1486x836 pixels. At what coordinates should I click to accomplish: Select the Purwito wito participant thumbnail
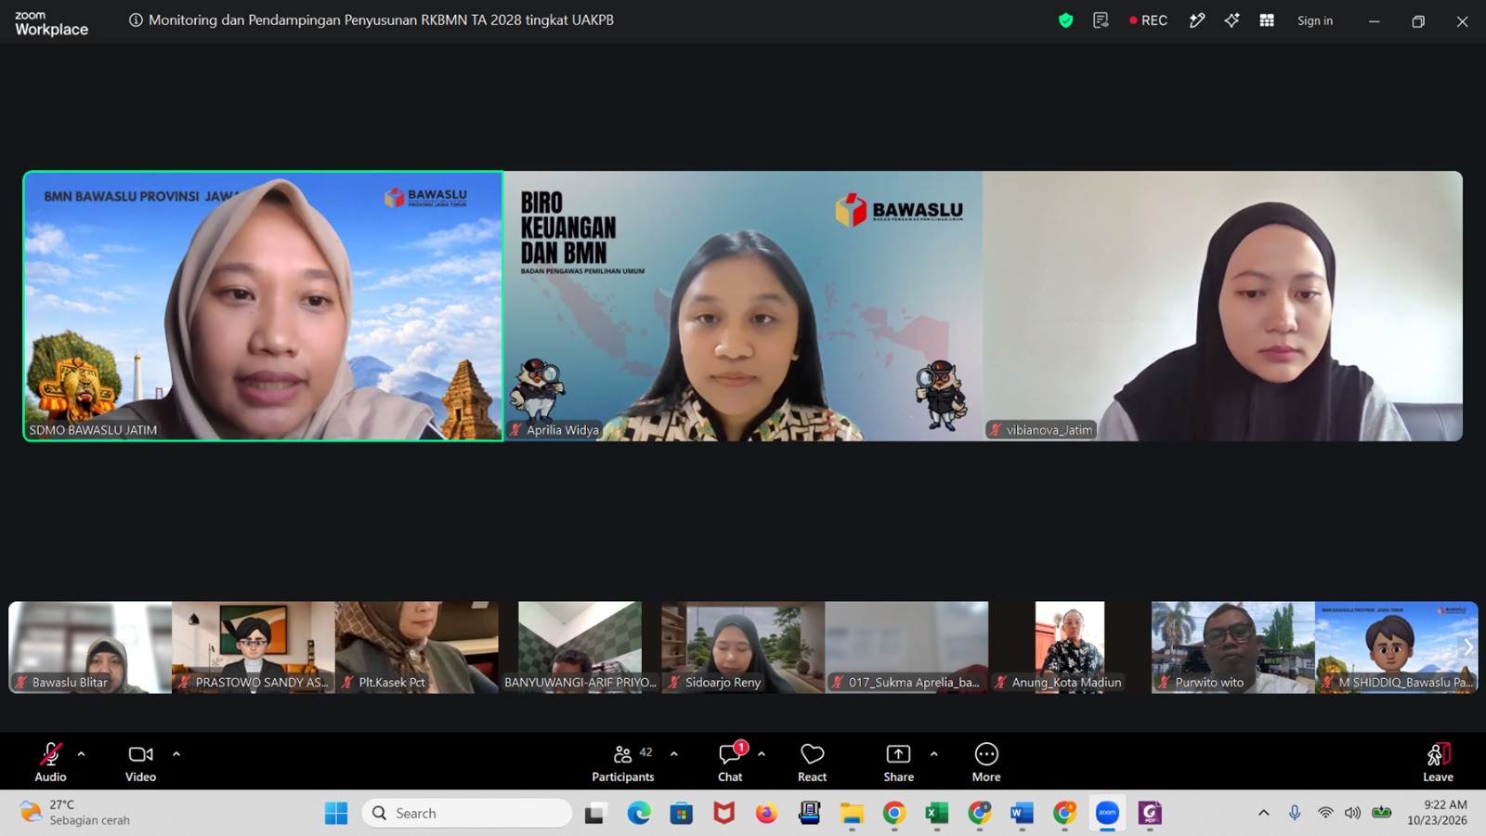[x=1233, y=647]
